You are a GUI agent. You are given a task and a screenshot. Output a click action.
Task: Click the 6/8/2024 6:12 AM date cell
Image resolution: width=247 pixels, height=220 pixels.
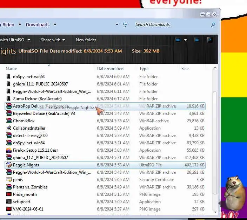(x=113, y=99)
